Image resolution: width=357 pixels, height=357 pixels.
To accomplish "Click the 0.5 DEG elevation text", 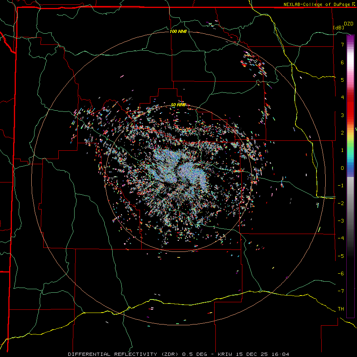I will [195, 354].
